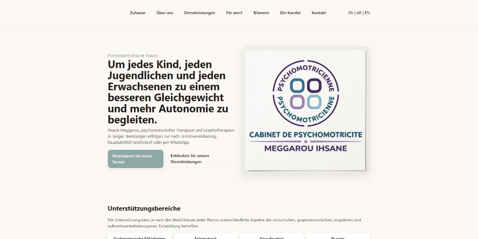Screen dimensions: 478x239
Task: Click the Unterstützungsbereiche section heading
Action: tap(144, 209)
